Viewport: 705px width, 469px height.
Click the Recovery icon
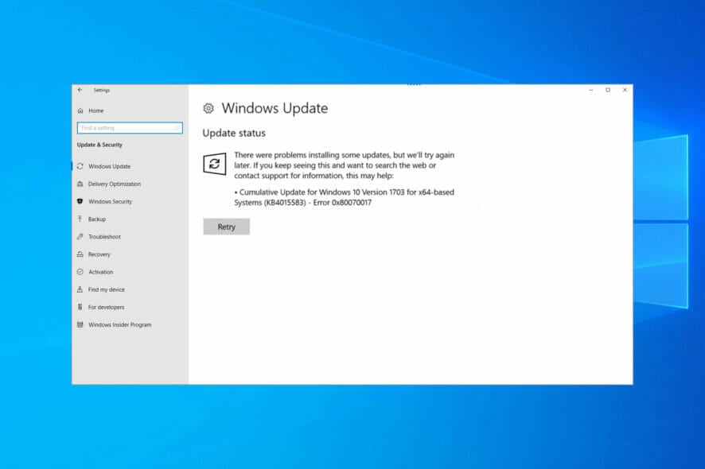point(80,254)
